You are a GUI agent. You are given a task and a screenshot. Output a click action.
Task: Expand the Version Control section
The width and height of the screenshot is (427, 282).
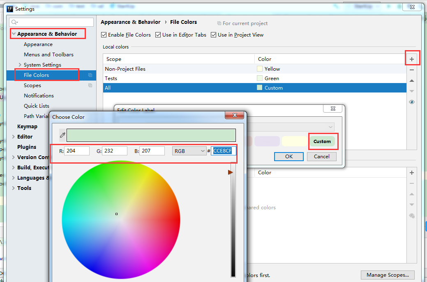[x=13, y=157]
